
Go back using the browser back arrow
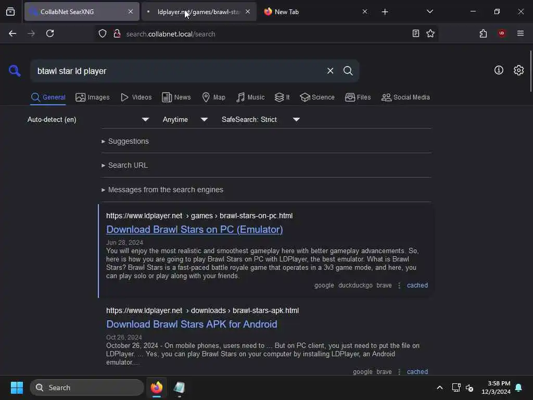point(12,33)
